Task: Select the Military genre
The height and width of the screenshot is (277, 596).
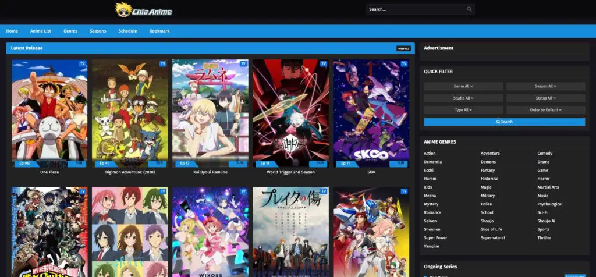Action: [488, 196]
